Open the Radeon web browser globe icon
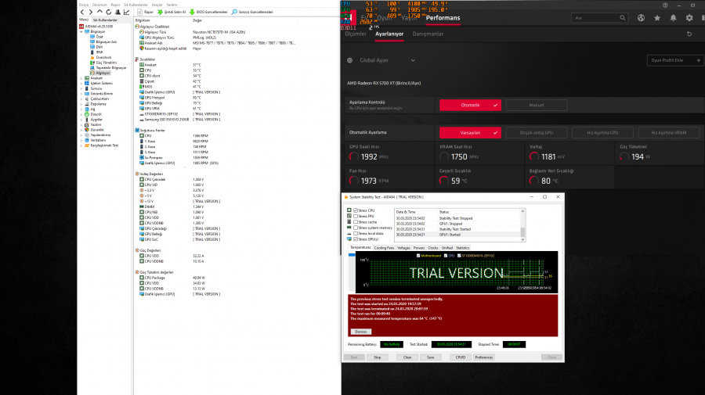The image size is (705, 395). pos(641,18)
